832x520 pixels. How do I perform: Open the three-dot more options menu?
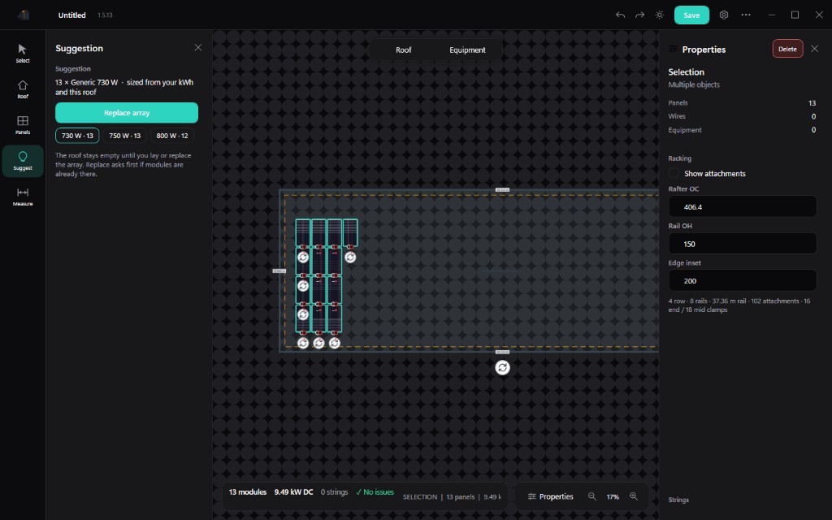click(746, 15)
